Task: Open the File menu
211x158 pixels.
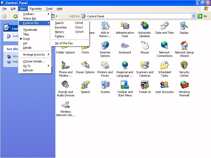Action: tap(4, 9)
